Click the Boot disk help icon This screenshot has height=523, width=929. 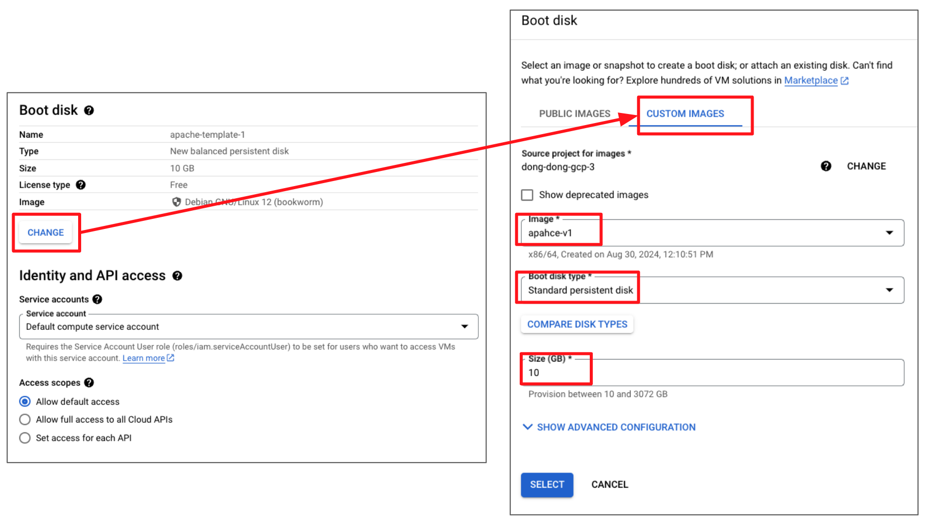89,110
